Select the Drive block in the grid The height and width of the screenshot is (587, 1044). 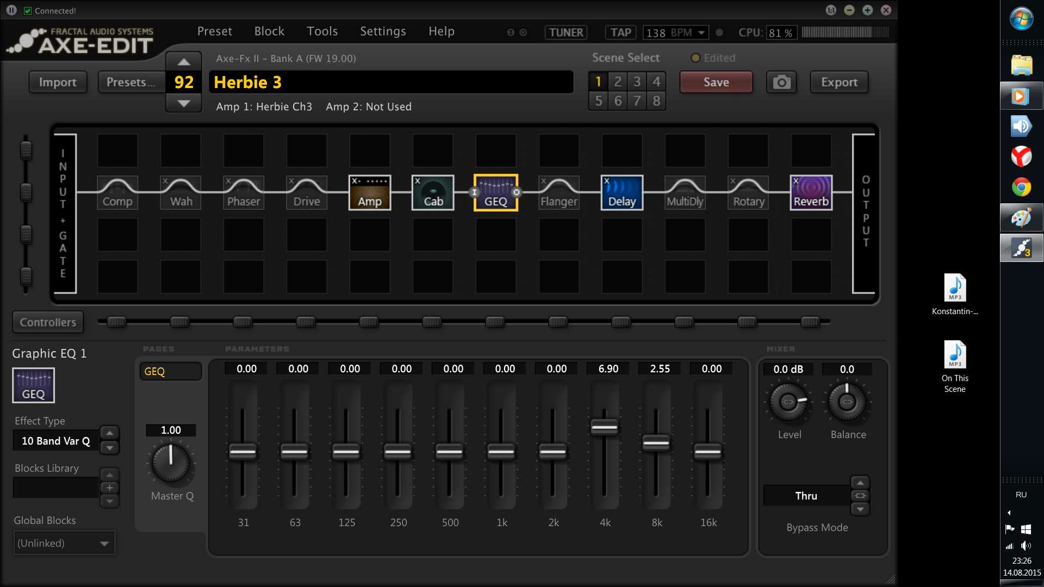(307, 192)
